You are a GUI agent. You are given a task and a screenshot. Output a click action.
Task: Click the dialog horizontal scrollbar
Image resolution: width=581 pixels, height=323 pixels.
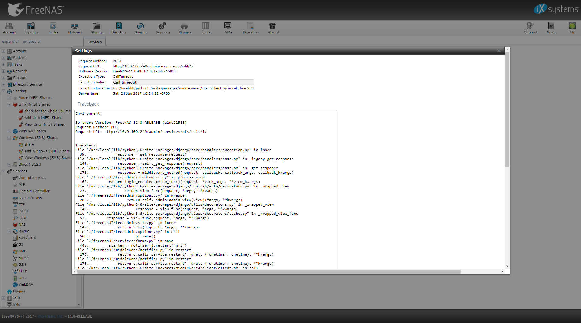click(x=269, y=272)
